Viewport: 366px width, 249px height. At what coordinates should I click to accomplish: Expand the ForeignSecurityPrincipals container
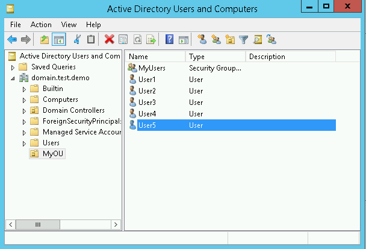[x=24, y=122]
